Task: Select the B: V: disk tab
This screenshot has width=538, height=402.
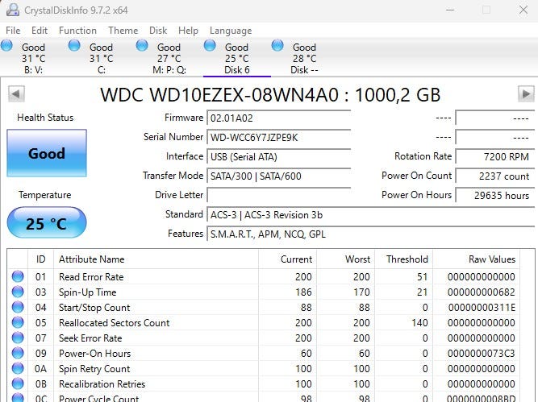Action: [x=34, y=58]
